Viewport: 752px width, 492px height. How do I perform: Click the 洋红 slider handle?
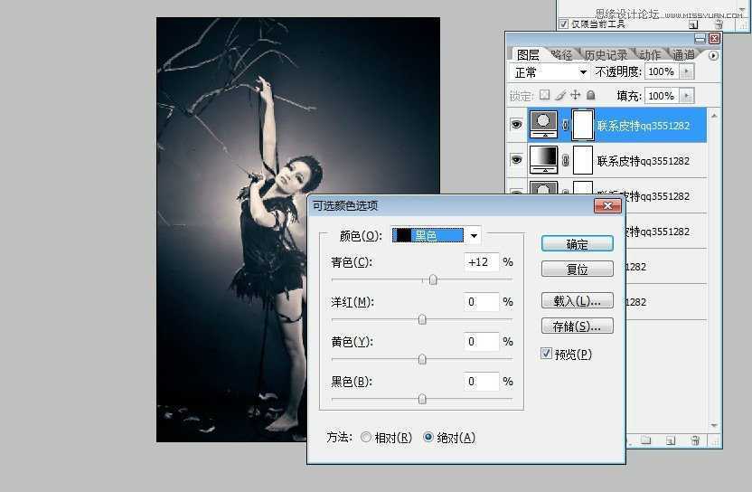[x=422, y=319]
